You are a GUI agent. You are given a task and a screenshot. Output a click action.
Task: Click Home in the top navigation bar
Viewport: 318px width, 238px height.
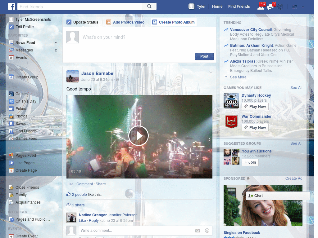point(217,6)
